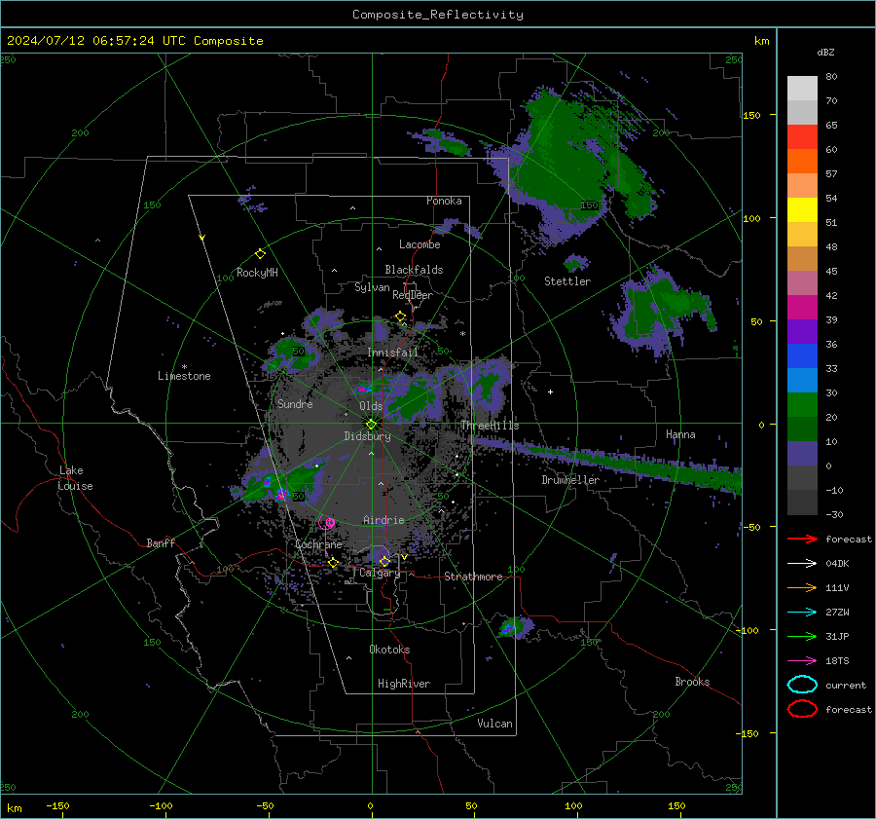Click the magenta 18TS arrow icon
The image size is (876, 819).
click(802, 661)
